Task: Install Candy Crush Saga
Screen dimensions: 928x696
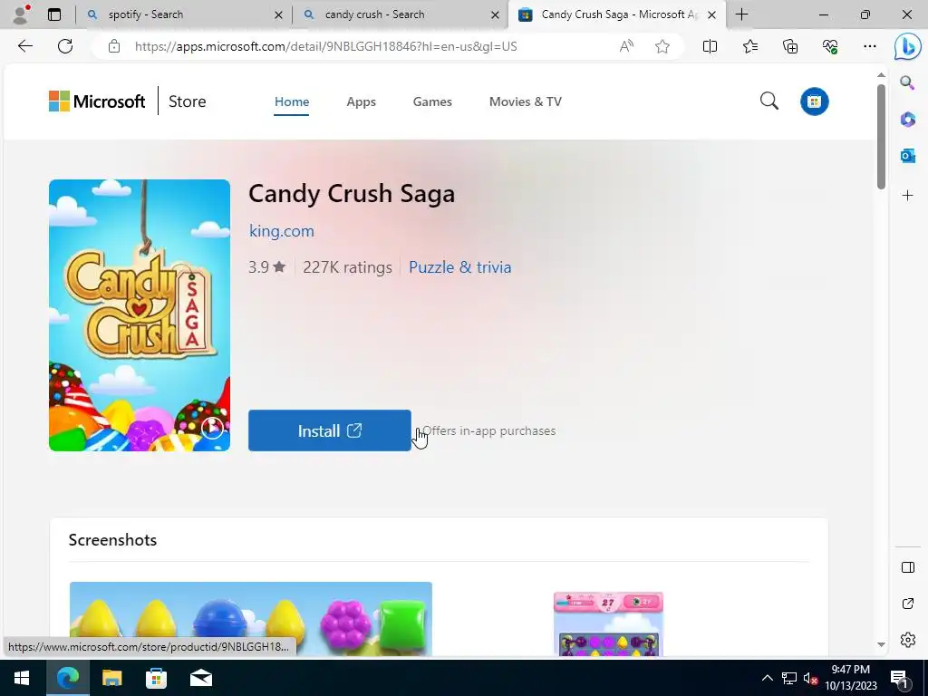Action: pyautogui.click(x=330, y=430)
